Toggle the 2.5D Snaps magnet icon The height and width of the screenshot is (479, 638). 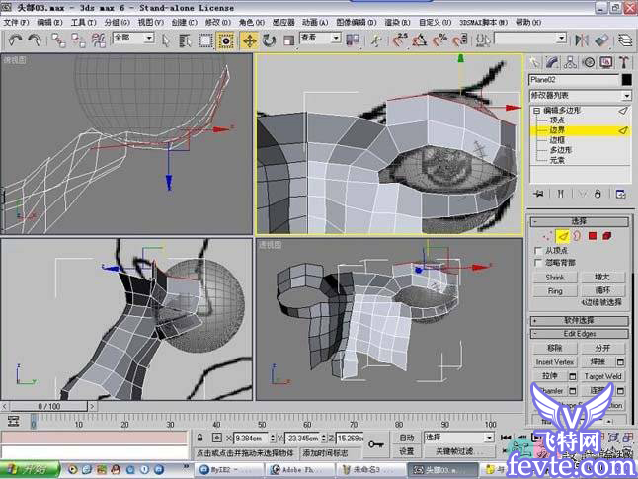(x=400, y=40)
